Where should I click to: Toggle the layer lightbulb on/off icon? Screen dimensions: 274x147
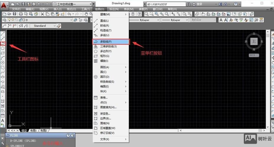click(9, 20)
